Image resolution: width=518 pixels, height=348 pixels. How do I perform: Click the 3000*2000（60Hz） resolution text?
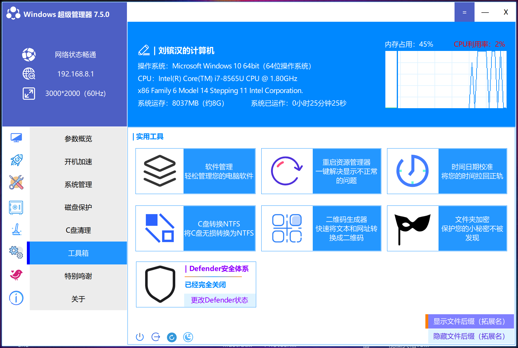[x=75, y=93]
